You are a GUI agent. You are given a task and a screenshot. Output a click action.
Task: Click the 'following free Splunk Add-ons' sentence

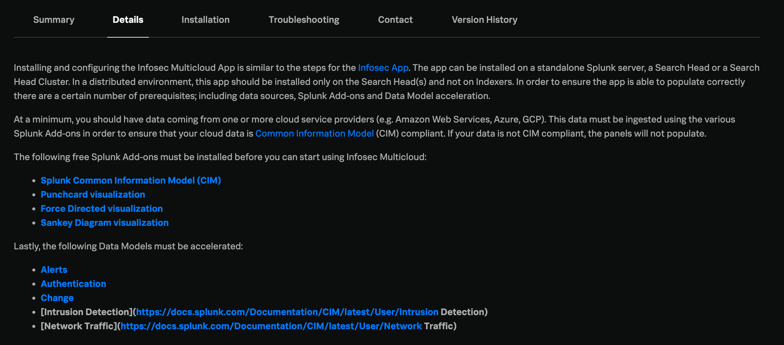point(220,157)
